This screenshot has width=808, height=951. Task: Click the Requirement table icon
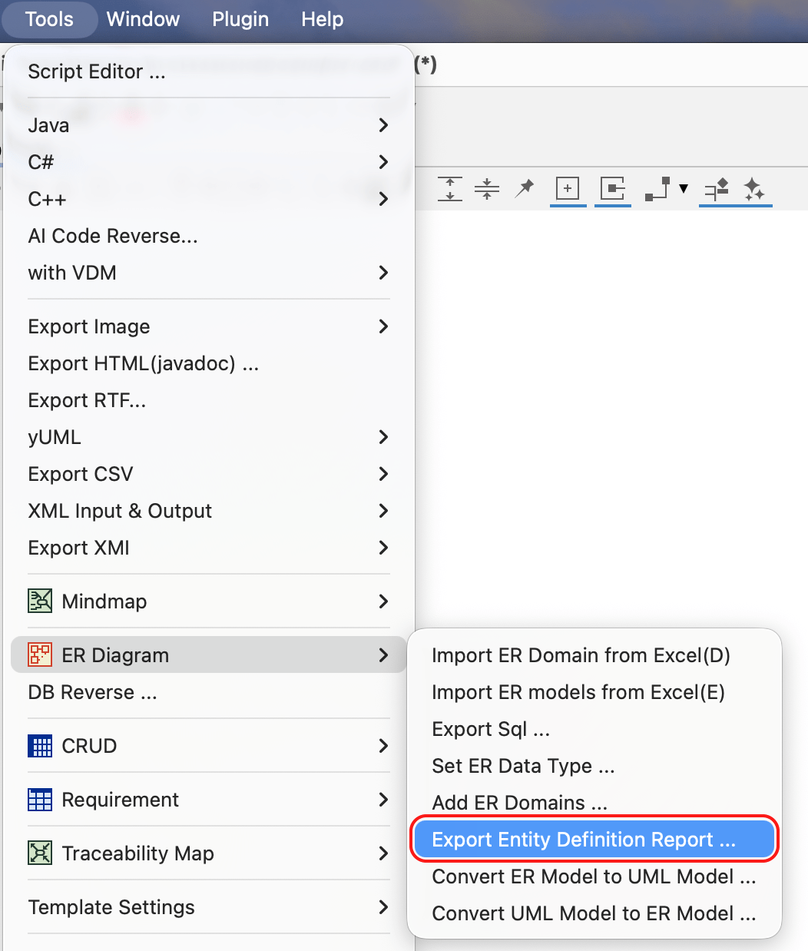coord(40,800)
